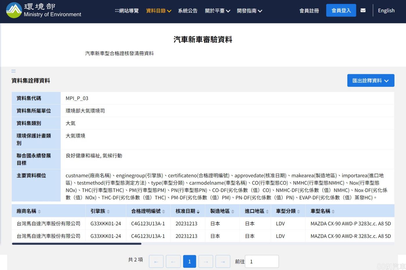Sort by 車型名稱 column sort icon
This screenshot has width=406, height=270.
click(333, 212)
